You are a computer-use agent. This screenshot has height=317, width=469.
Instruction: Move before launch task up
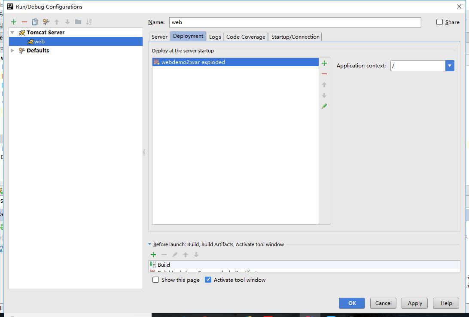click(186, 255)
